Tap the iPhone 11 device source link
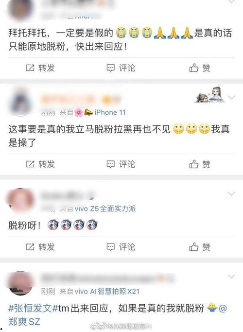The image size is (243, 332). (x=110, y=112)
